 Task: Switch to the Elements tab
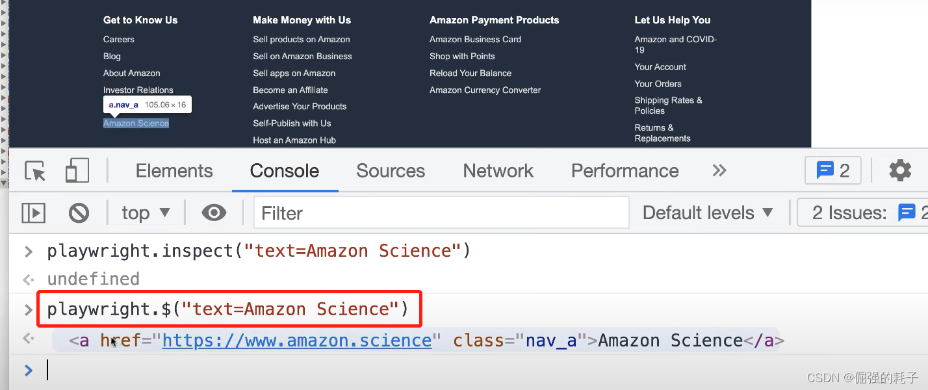tap(174, 171)
